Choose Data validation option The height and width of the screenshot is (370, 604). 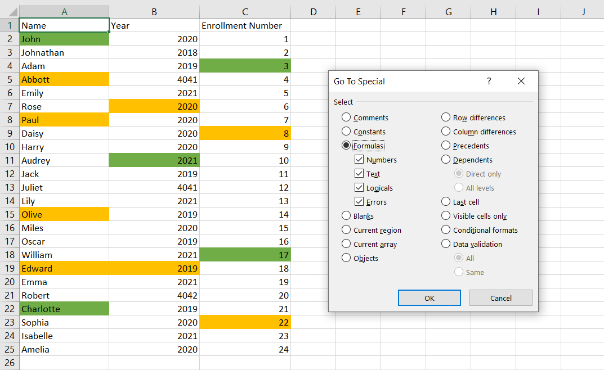[x=472, y=244]
